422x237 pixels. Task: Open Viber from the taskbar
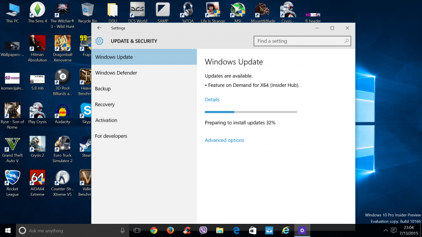coord(203,231)
